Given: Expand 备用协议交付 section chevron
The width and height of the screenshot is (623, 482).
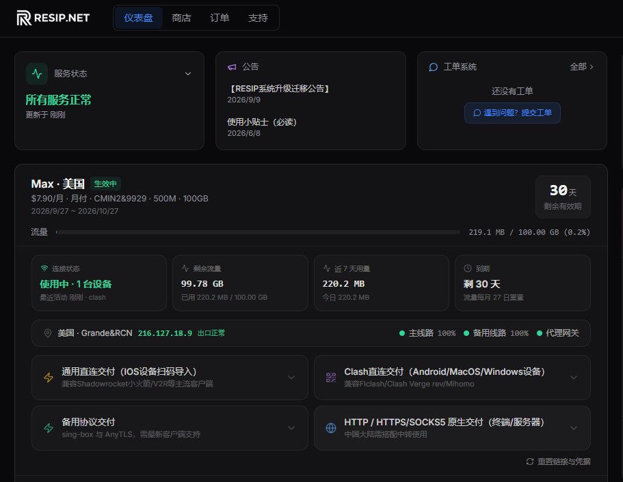Looking at the screenshot, I should point(291,428).
